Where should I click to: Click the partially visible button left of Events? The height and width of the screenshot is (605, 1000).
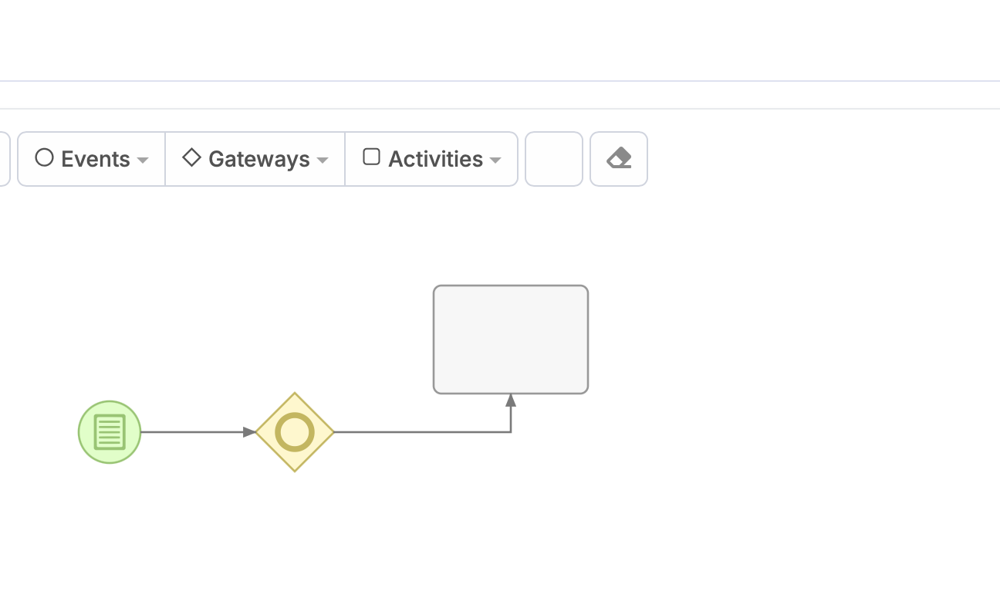4,159
